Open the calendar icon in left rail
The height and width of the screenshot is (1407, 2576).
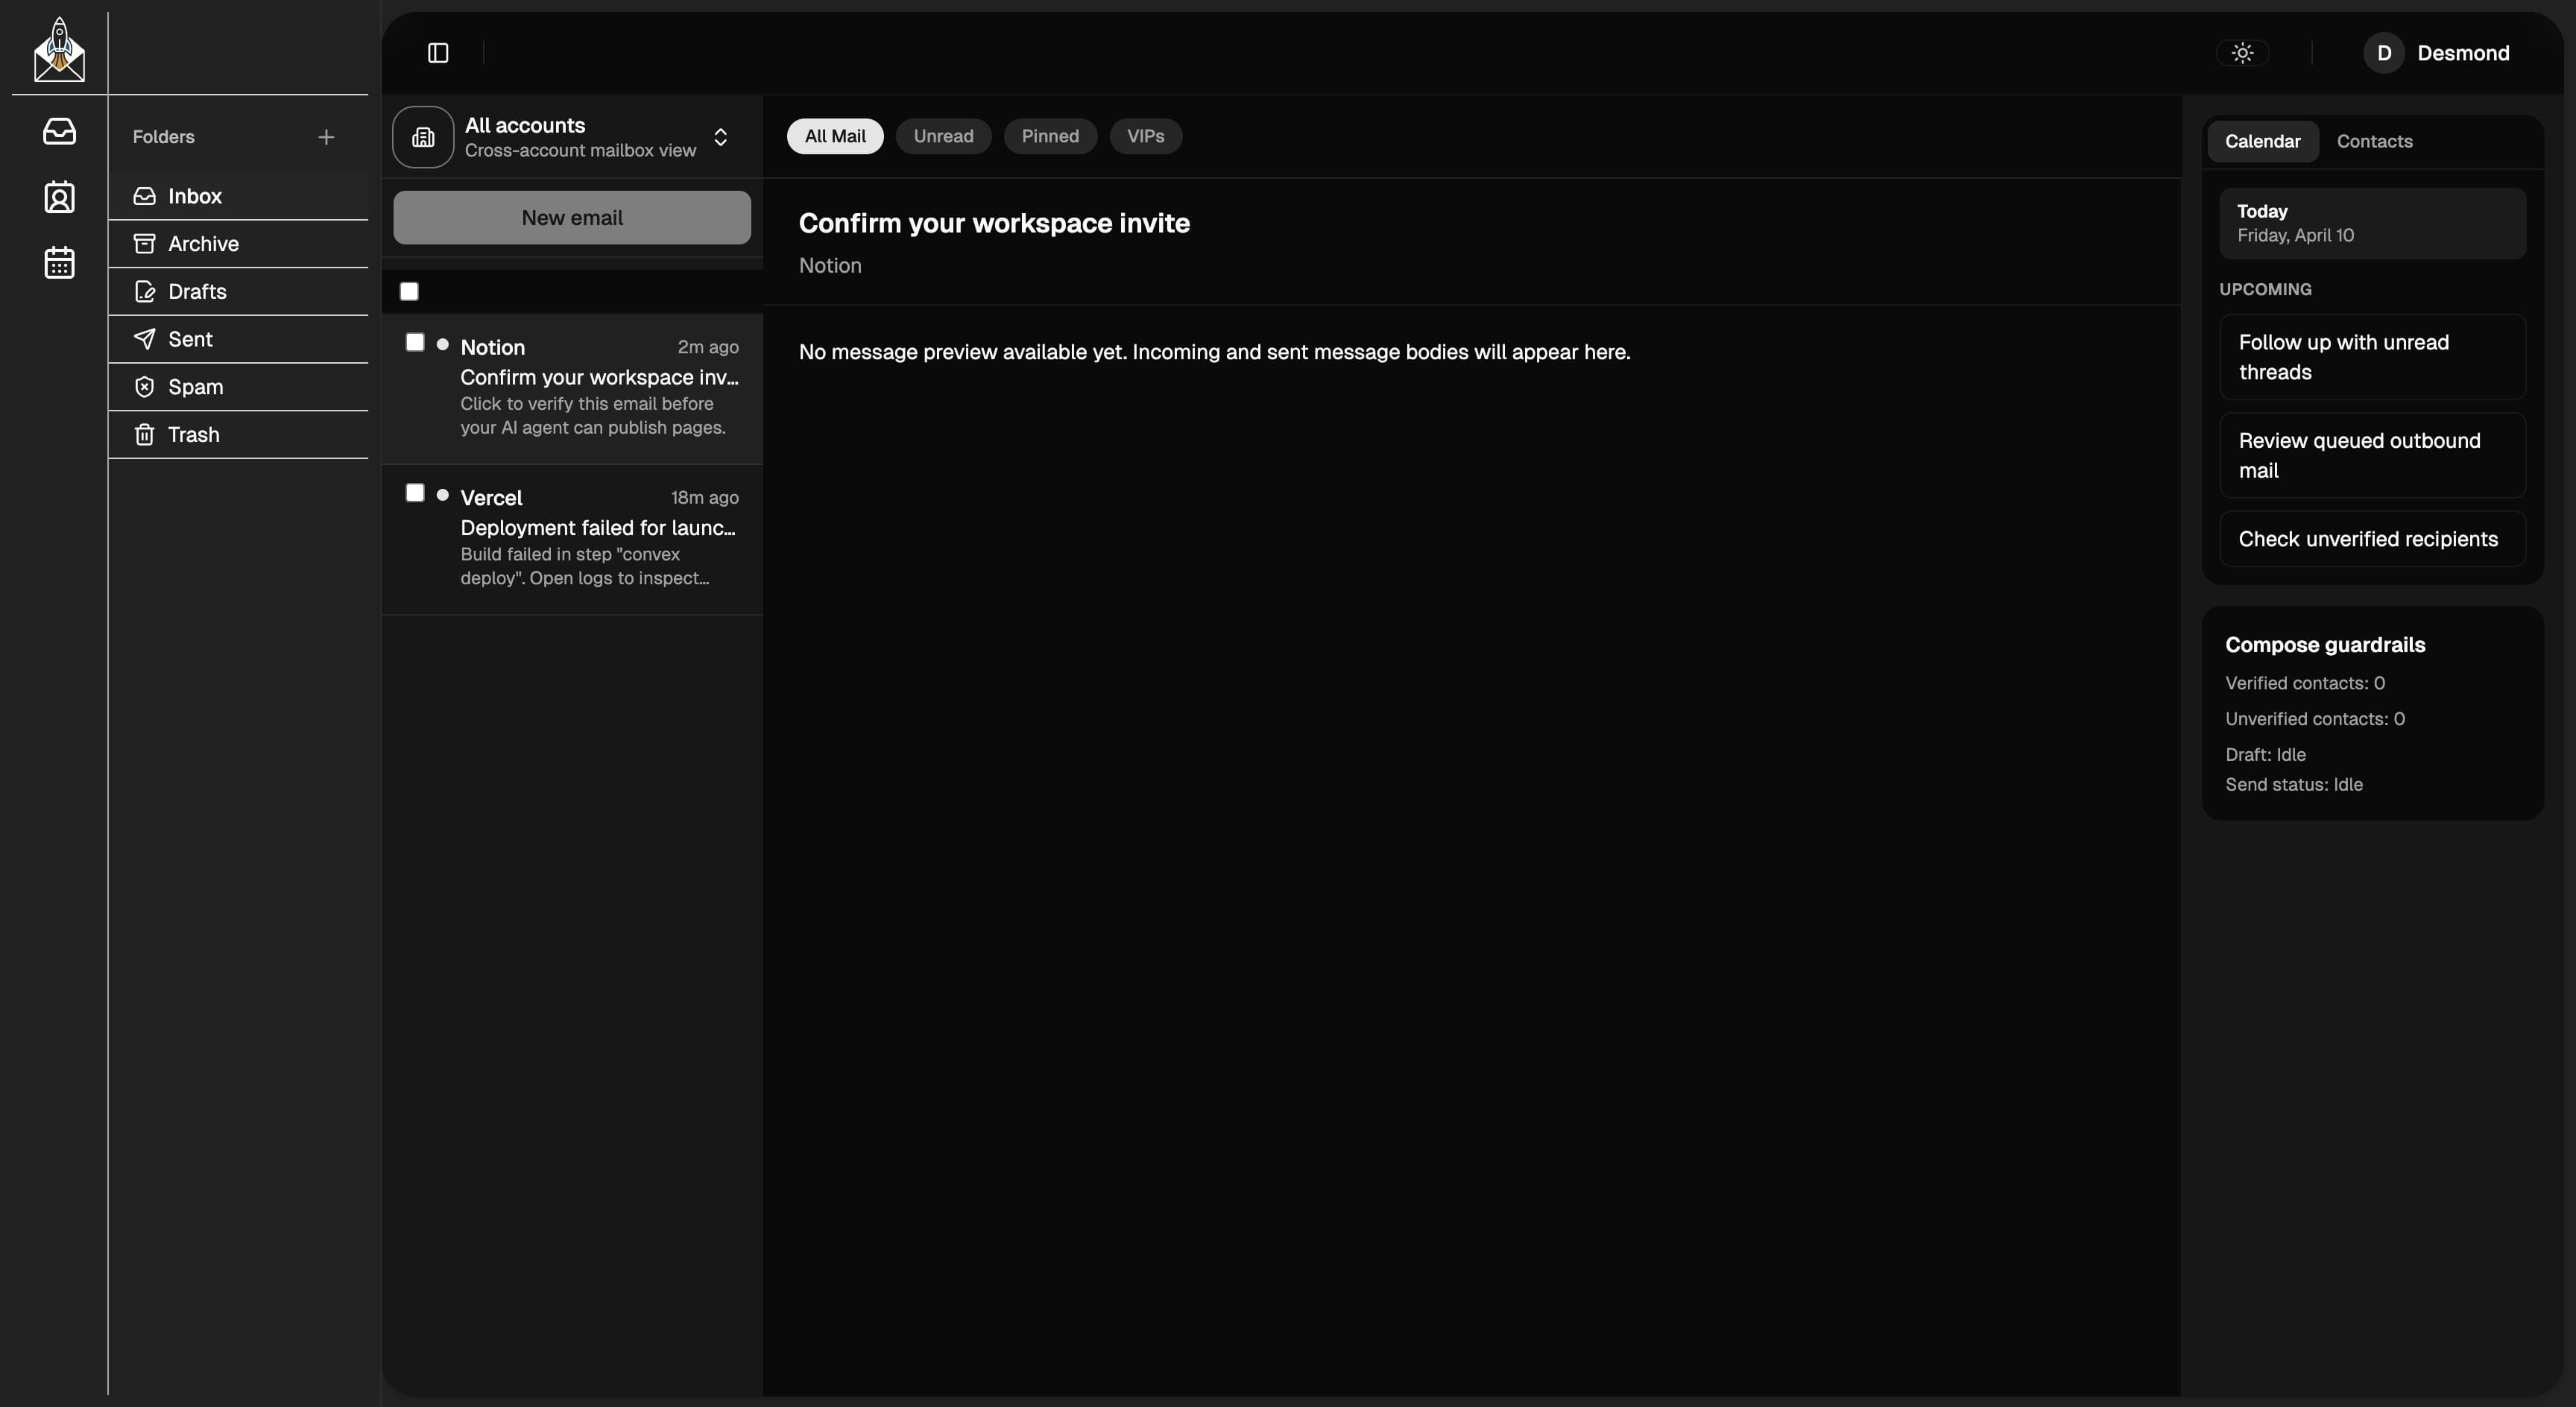tap(59, 263)
